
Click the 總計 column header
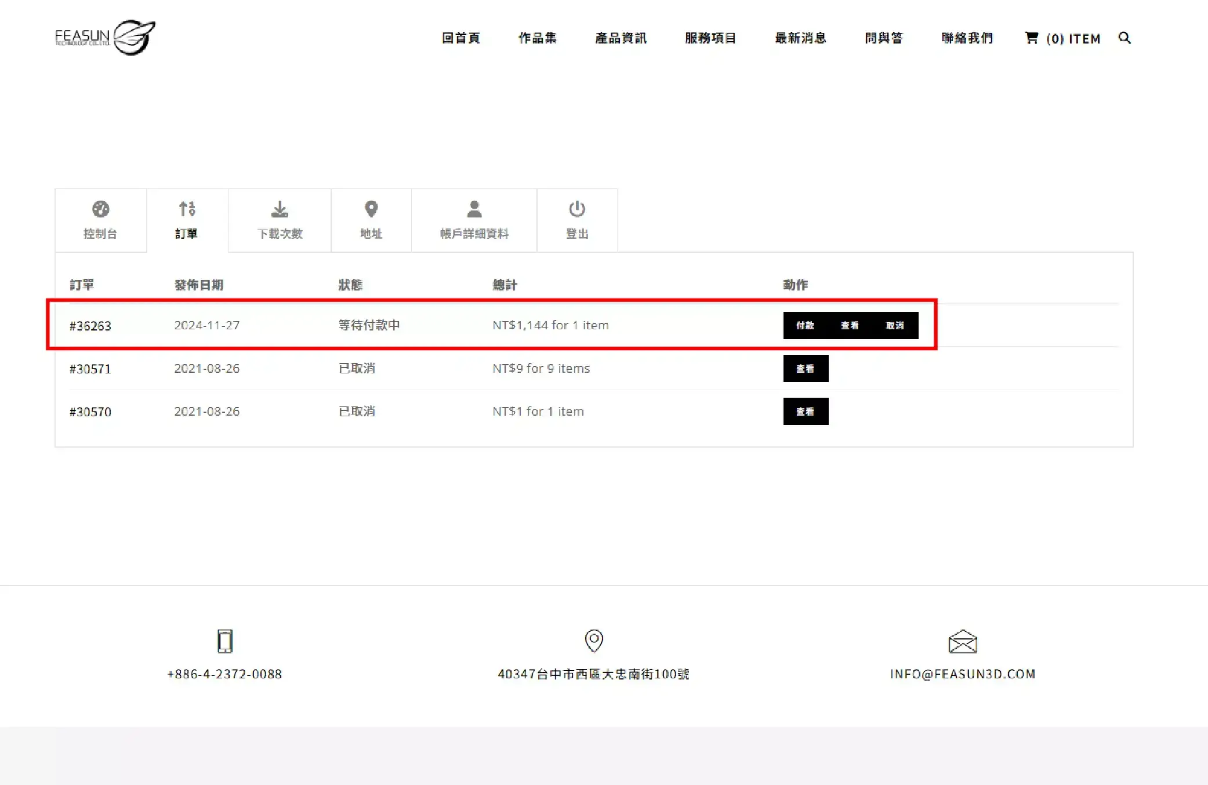[x=505, y=285]
